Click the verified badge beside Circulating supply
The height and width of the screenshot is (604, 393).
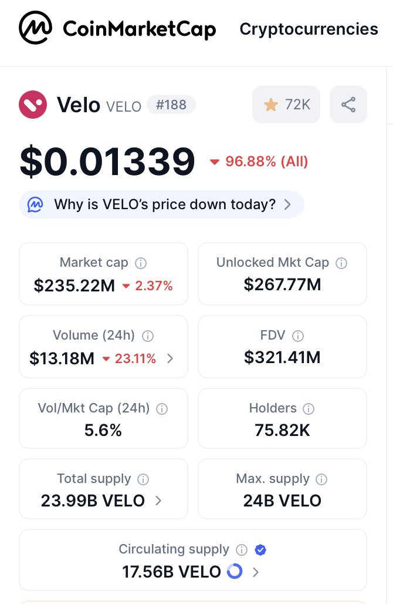pos(260,550)
